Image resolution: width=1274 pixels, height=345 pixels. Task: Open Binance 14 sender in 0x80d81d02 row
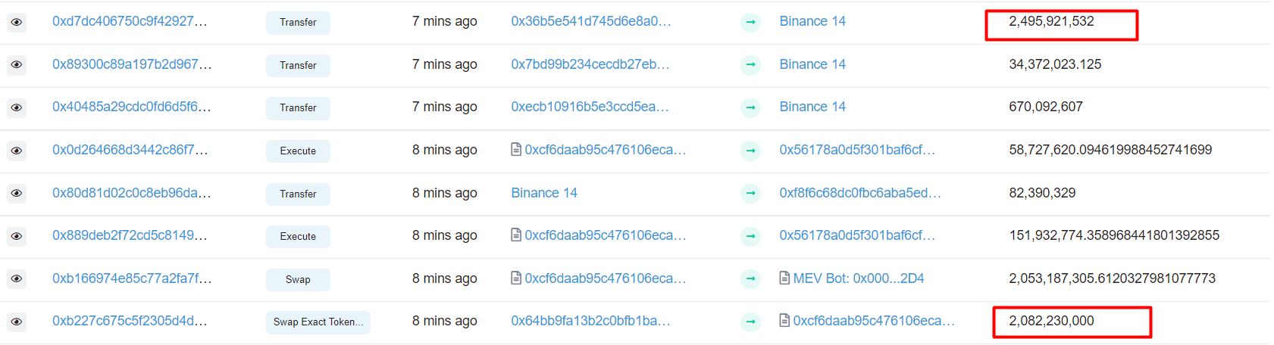544,193
